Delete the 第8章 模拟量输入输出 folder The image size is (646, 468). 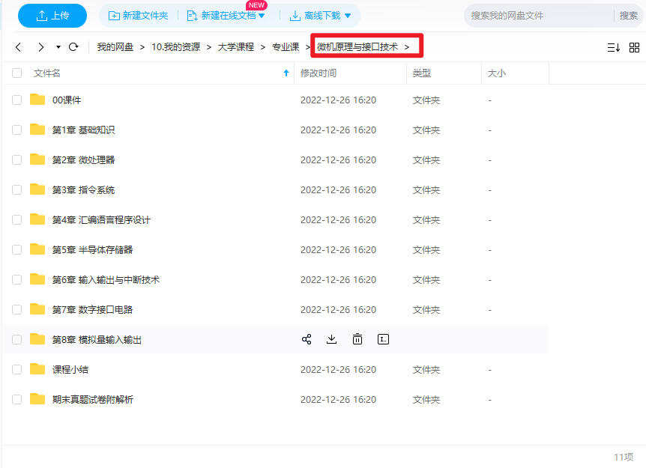pyautogui.click(x=357, y=339)
